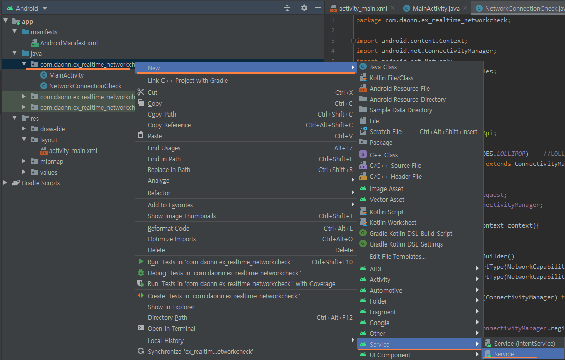Choose Delete... in the context menu
The width and height of the screenshot is (565, 360).
246,250
